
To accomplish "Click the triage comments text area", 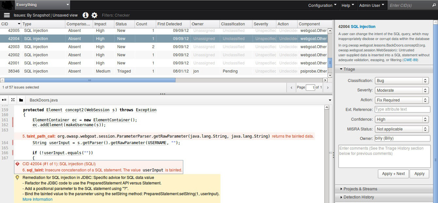I will tap(384, 156).
